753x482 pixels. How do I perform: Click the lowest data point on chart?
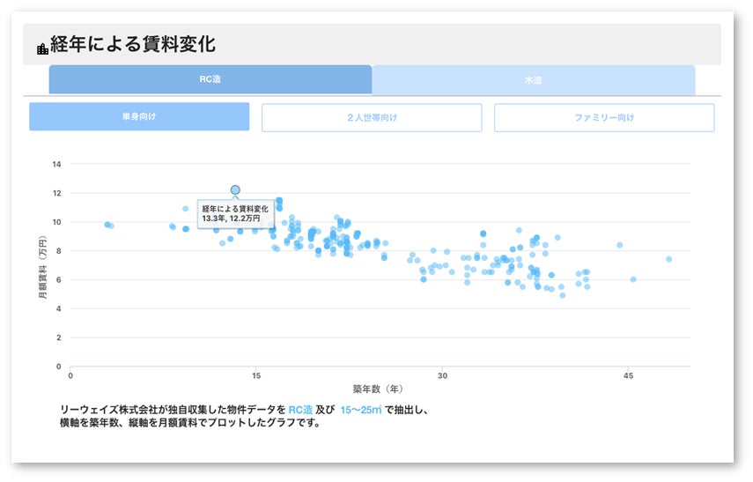click(x=563, y=295)
